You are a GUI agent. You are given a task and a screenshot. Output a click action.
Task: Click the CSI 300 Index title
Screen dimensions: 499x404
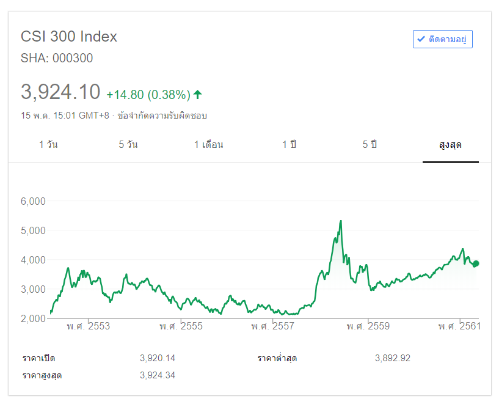coord(69,36)
